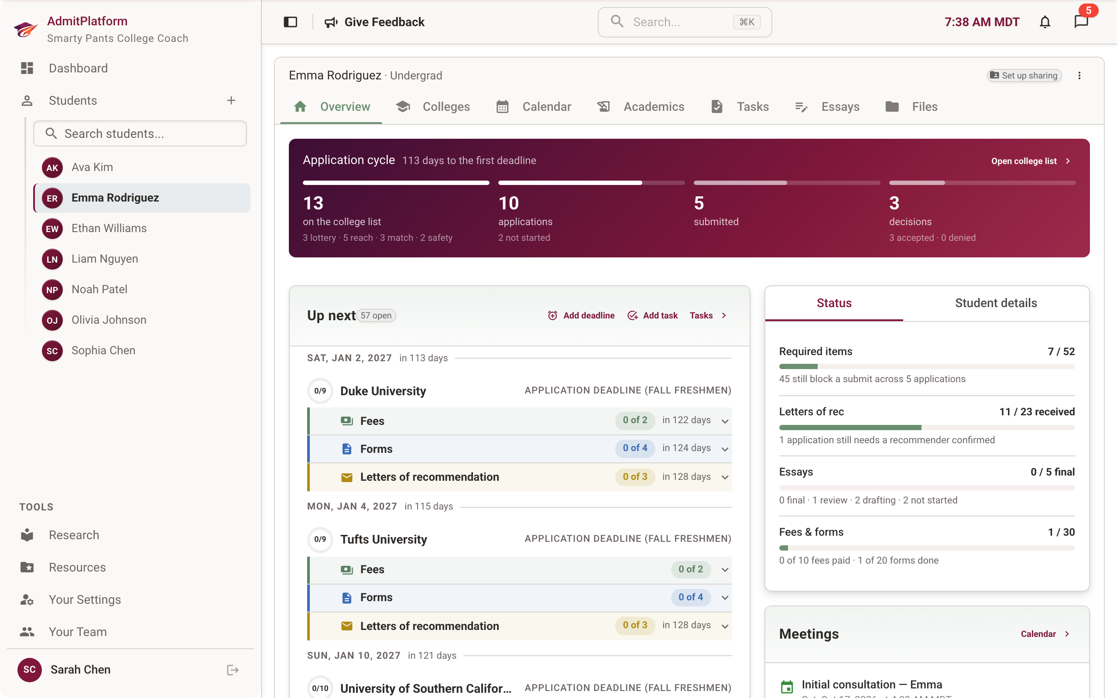Open the Tufts University 0/9 progress ring

click(x=320, y=539)
